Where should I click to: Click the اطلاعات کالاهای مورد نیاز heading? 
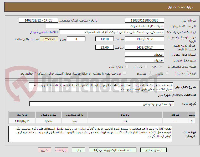click(x=177, y=95)
